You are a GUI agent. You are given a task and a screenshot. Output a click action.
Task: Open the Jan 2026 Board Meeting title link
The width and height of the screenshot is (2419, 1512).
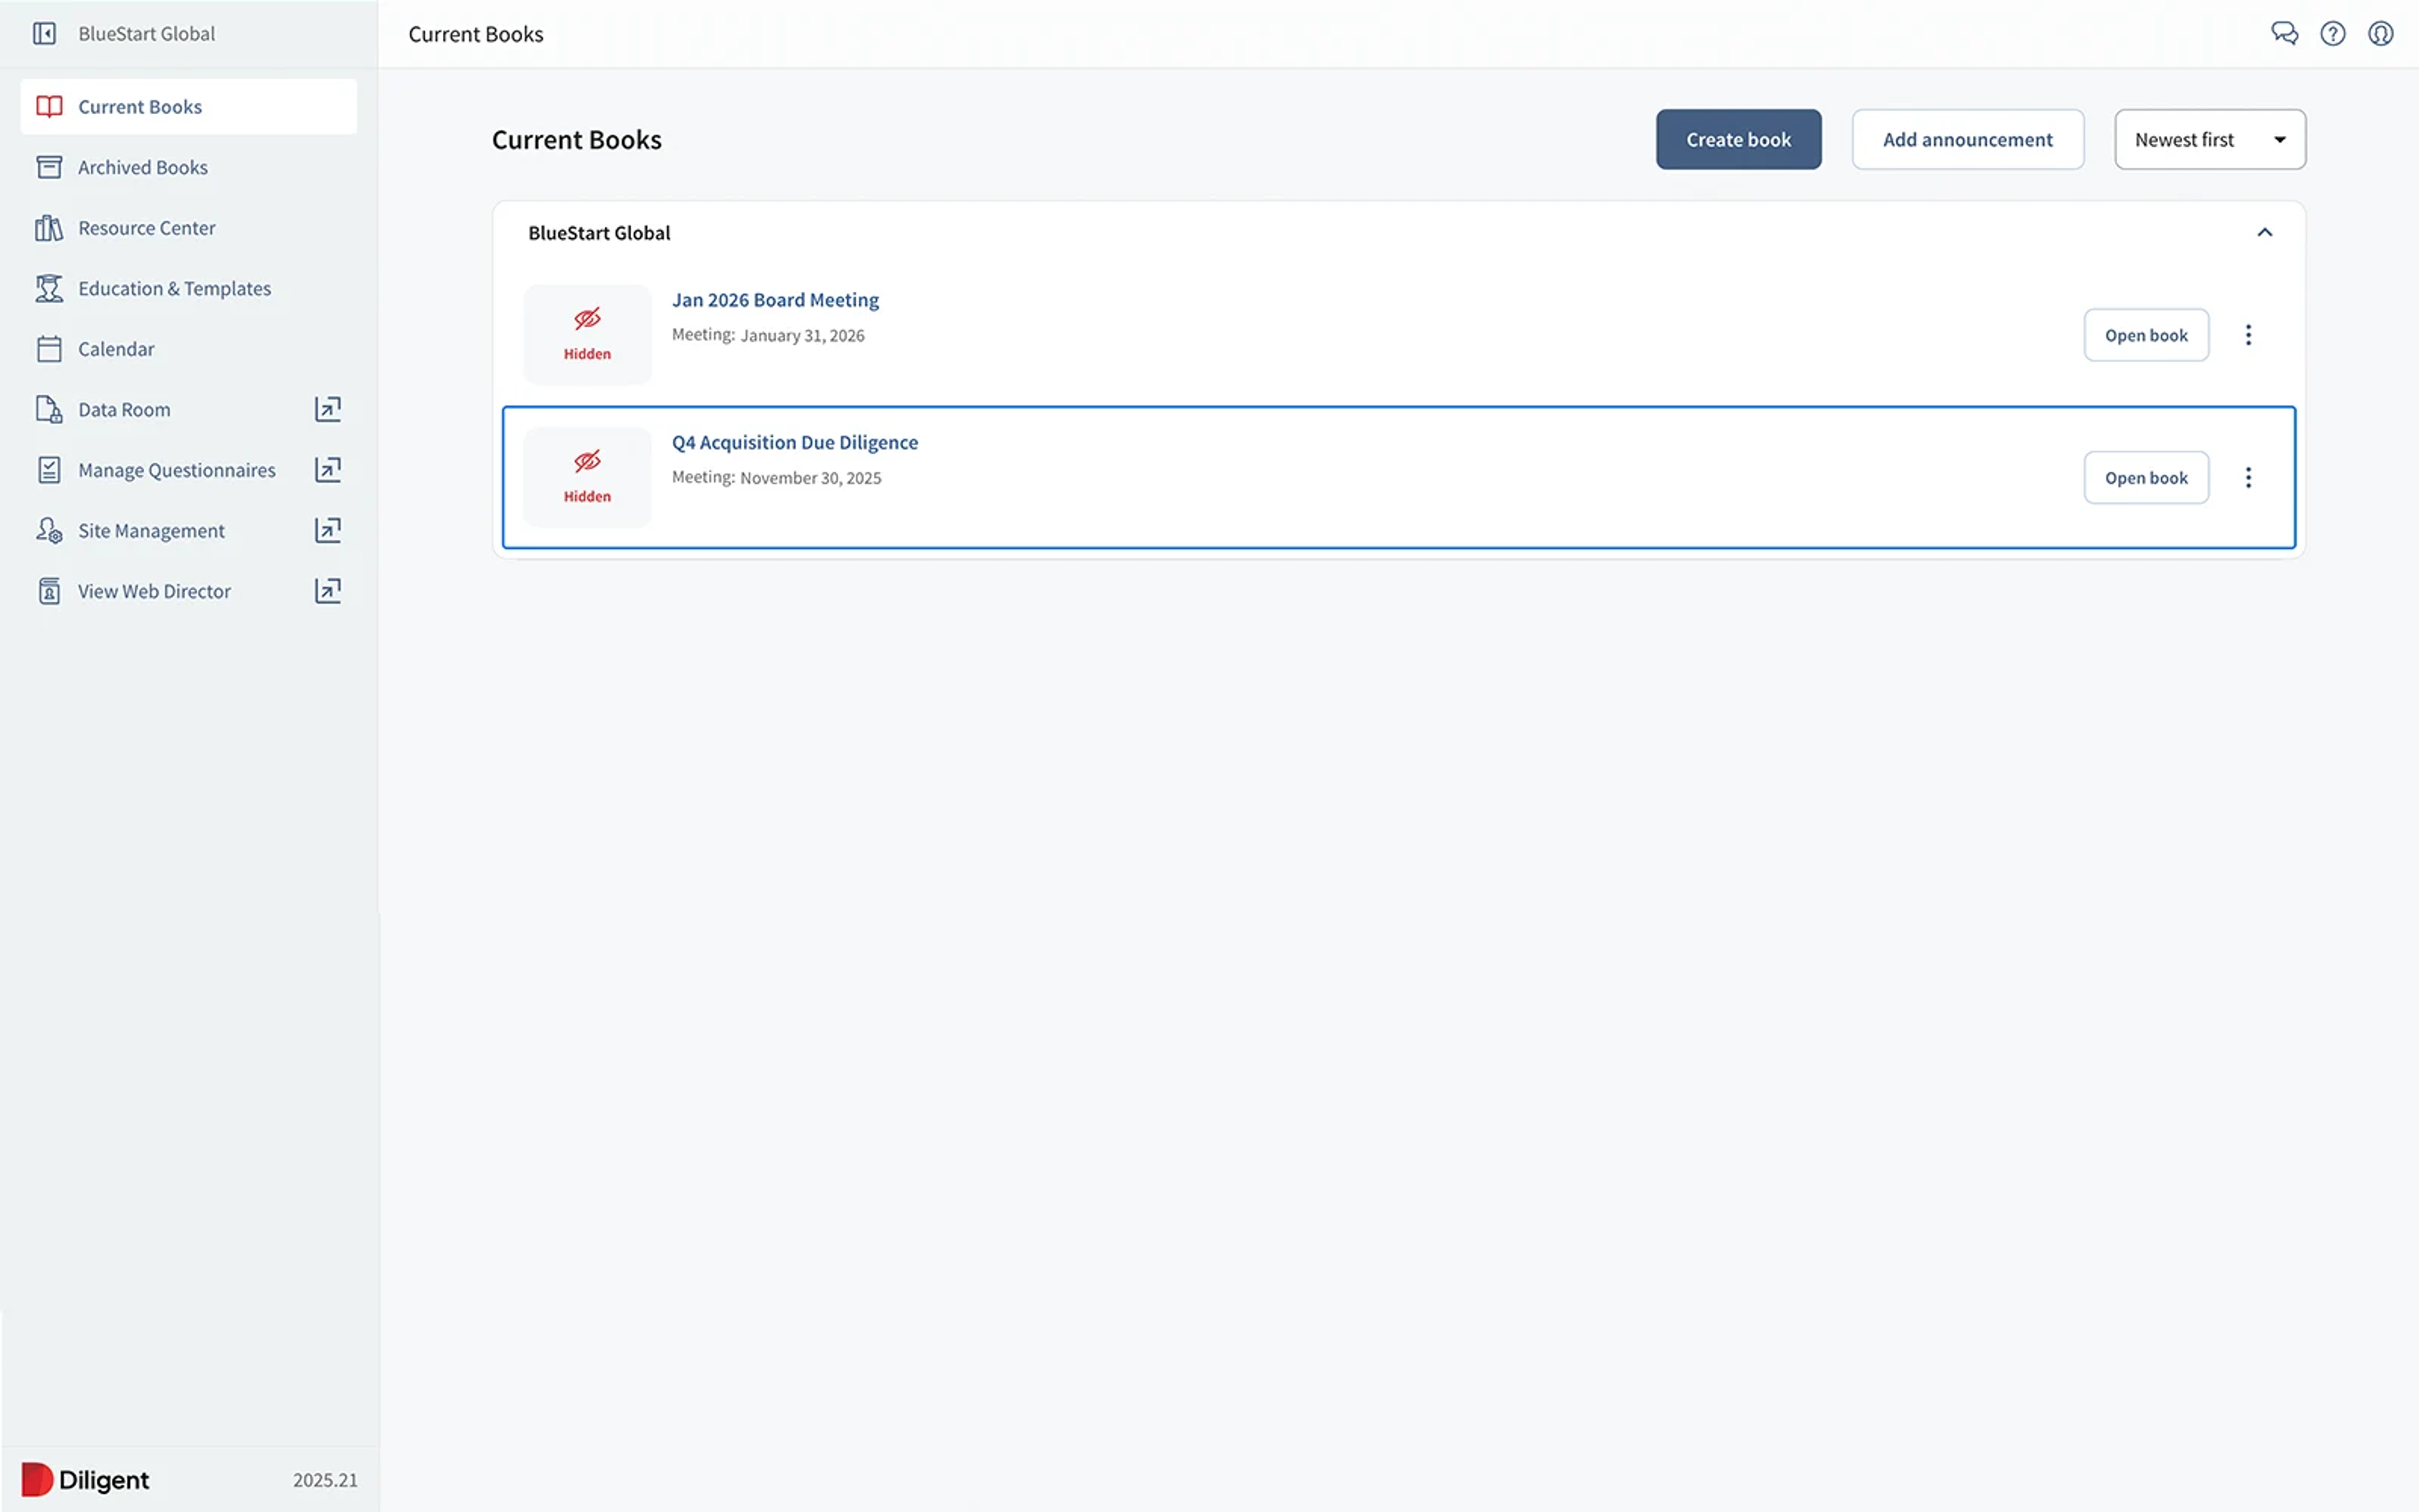click(775, 300)
